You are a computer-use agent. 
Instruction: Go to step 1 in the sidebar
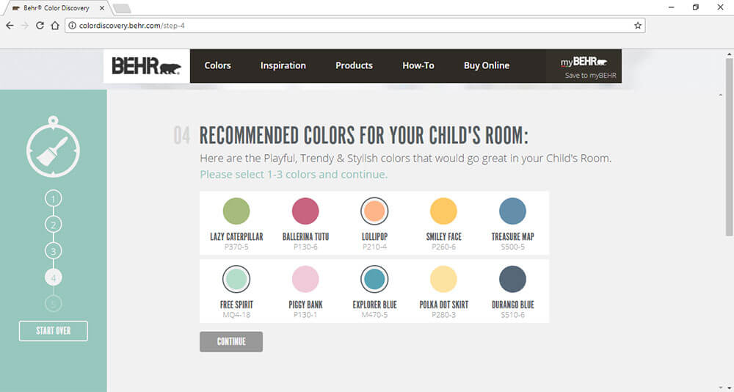tap(54, 199)
